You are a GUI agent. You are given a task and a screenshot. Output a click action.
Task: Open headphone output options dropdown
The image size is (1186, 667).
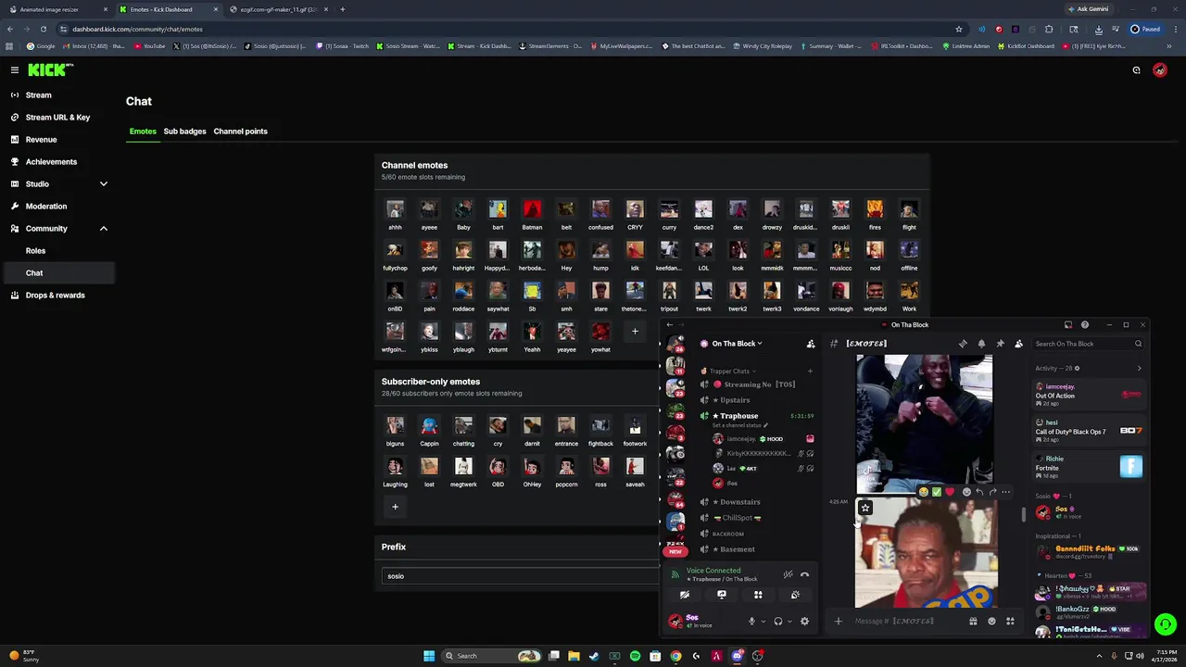(x=789, y=622)
